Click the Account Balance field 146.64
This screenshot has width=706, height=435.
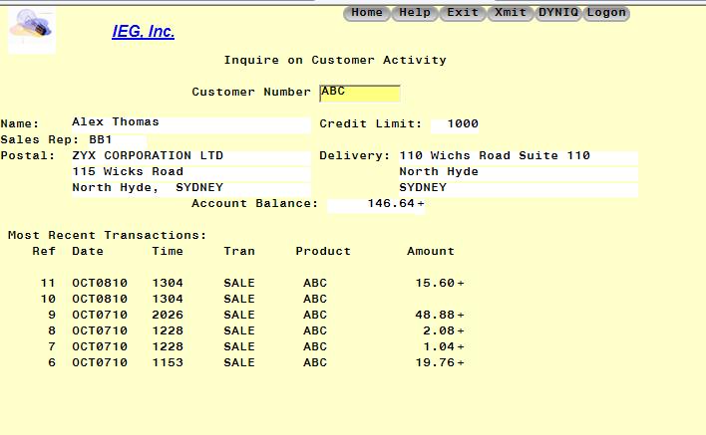[375, 204]
